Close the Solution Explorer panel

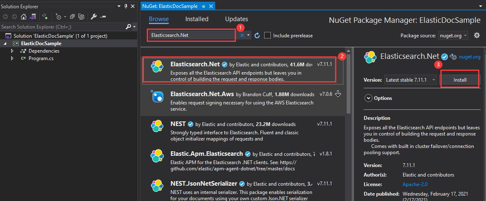click(133, 6)
